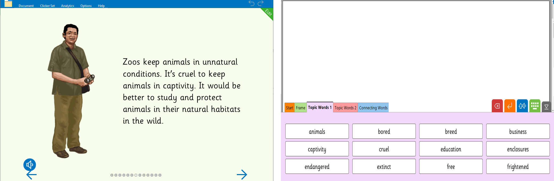The image size is (554, 181).
Task: Click the blue speak sentence button
Action: 522,106
